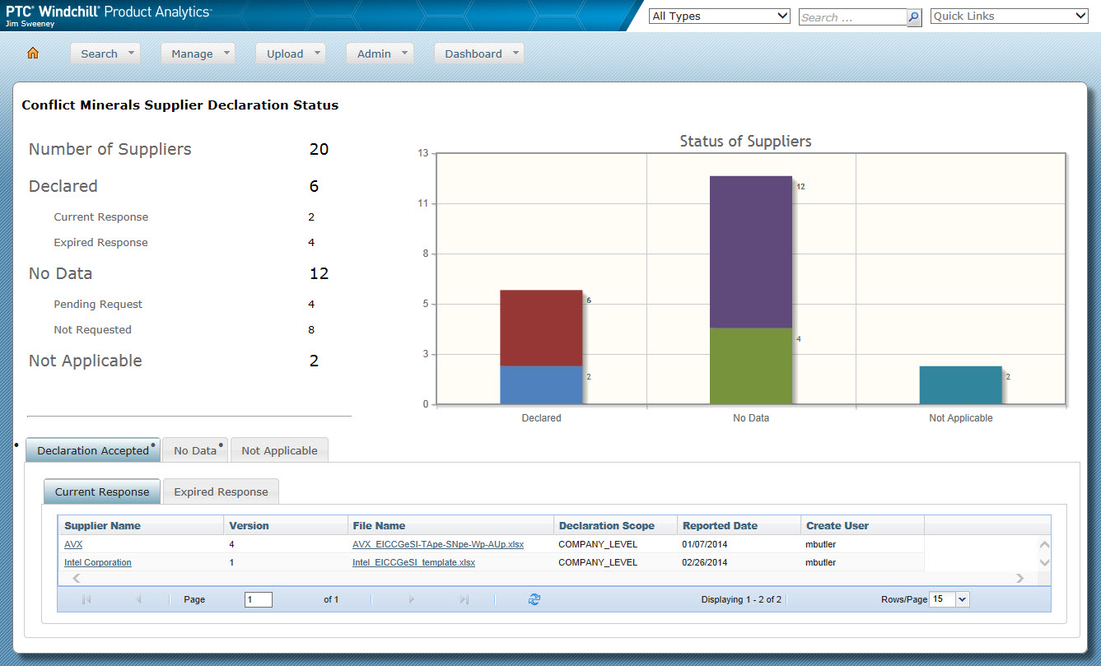This screenshot has width=1101, height=666.
Task: Jump to last page using pagination icon
Action: (464, 599)
